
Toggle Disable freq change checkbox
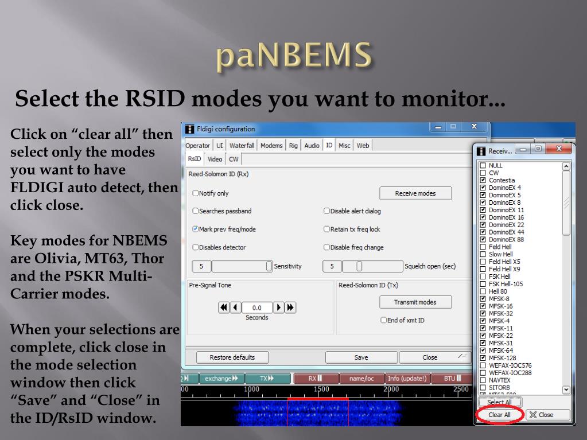tap(327, 247)
